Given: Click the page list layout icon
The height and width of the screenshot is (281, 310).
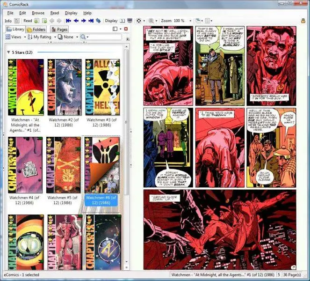Looking at the screenshot, I should (x=207, y=21).
